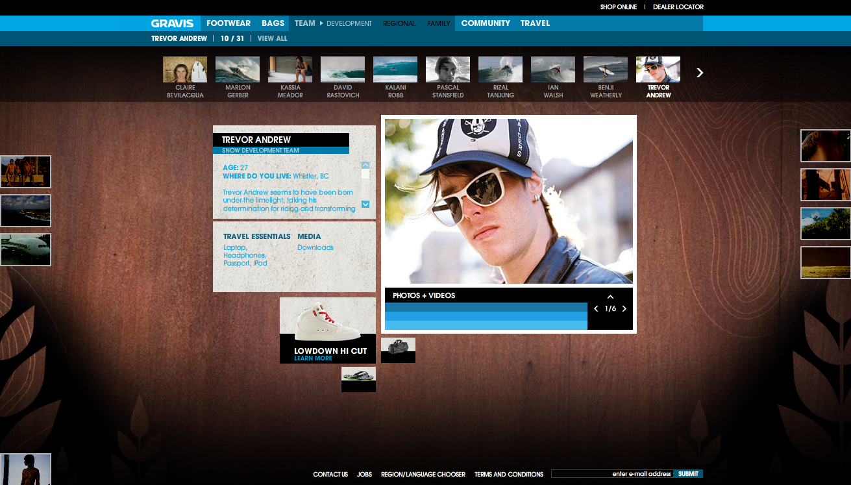Screen dimensions: 851x485
Task: Select the sandal product thumbnail
Action: pos(358,379)
